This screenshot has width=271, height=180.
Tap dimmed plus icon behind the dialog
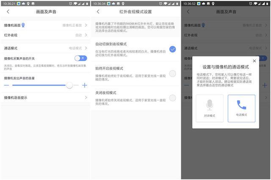pyautogui.click(x=265, y=85)
